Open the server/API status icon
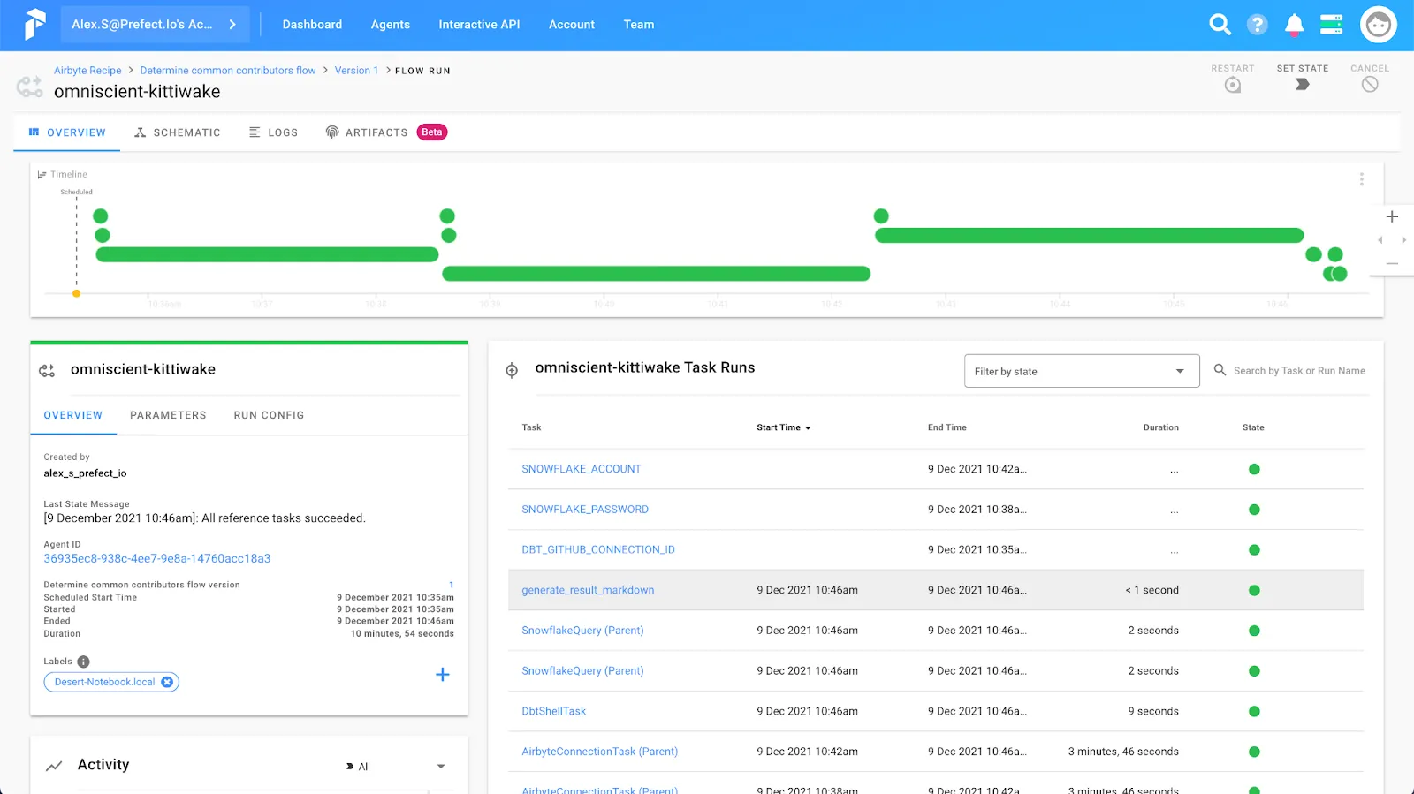This screenshot has width=1414, height=794. click(1331, 25)
